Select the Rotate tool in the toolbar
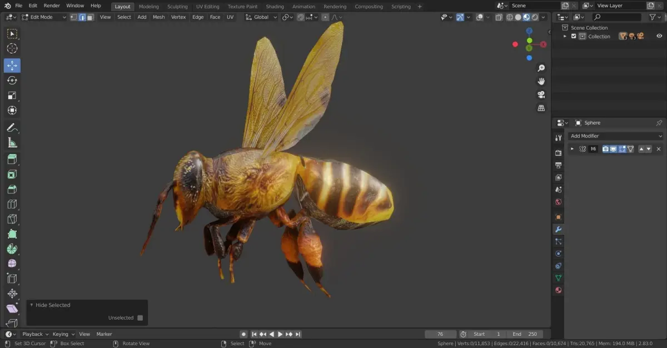Viewport: 667px width, 348px height. [x=12, y=81]
